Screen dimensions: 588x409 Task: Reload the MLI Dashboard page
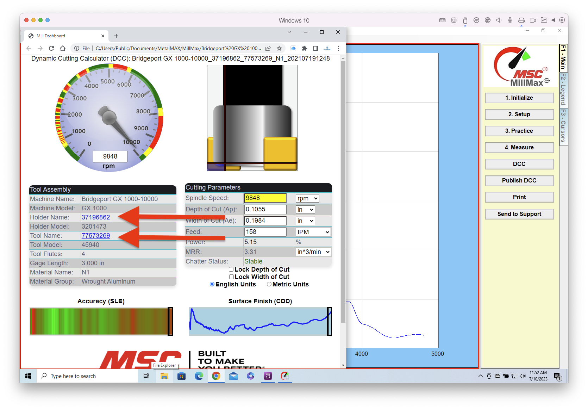[x=51, y=48]
